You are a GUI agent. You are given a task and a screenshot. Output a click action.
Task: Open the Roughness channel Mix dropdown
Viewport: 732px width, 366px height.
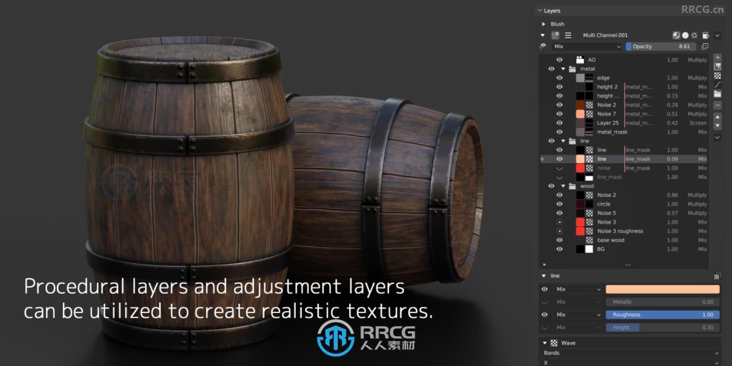click(577, 315)
